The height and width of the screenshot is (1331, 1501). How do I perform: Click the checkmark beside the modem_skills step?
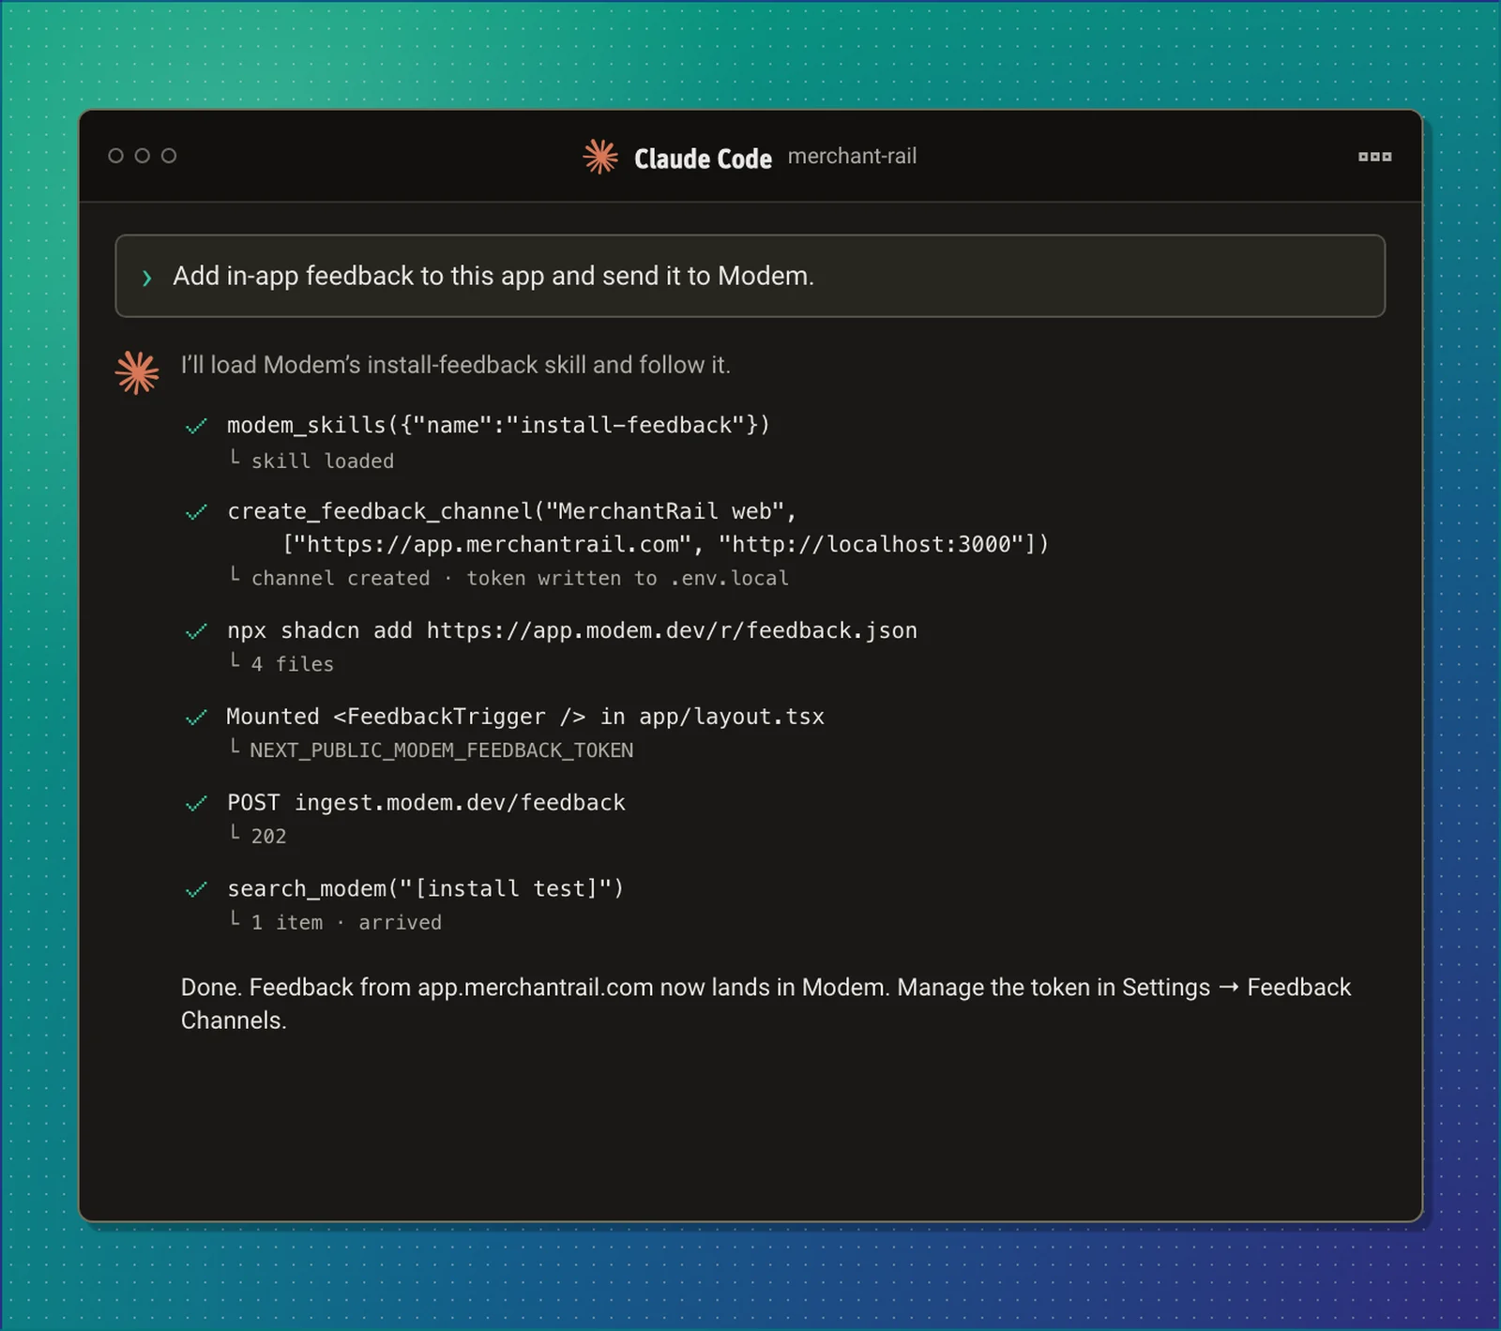pos(196,427)
